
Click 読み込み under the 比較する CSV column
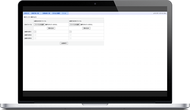(86, 28)
